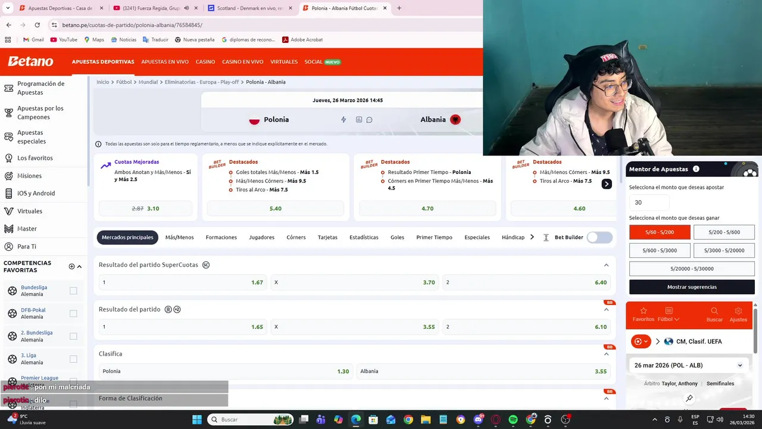762x429 pixels.
Task: Click the iOS y Android phone icon
Action: pos(8,193)
